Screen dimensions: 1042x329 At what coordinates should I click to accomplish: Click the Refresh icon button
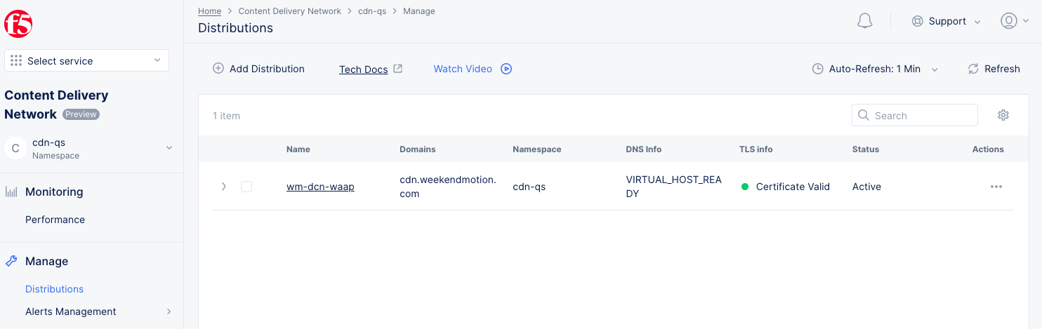(x=973, y=69)
